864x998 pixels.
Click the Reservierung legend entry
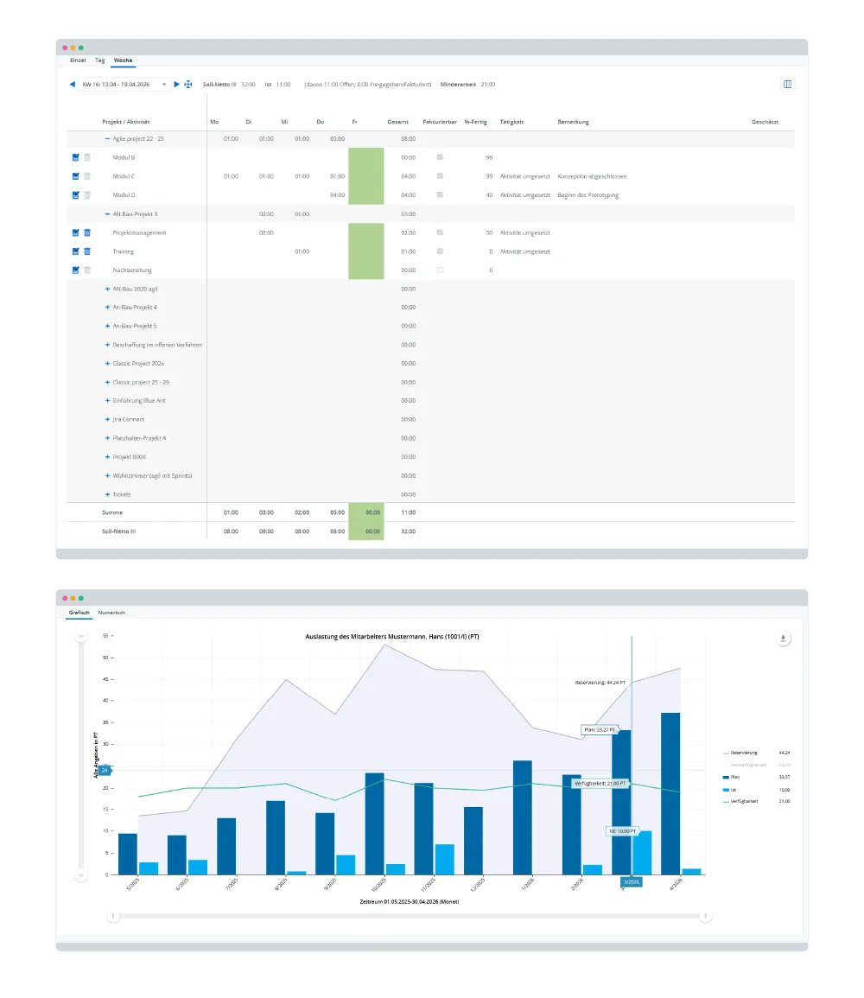click(744, 753)
